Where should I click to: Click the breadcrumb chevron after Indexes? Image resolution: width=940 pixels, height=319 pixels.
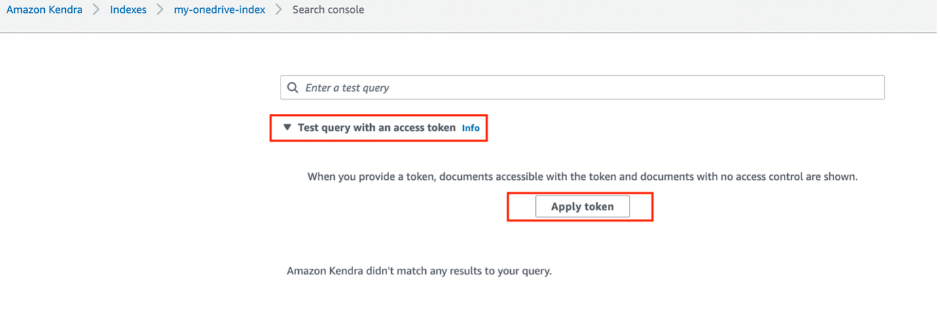click(160, 10)
